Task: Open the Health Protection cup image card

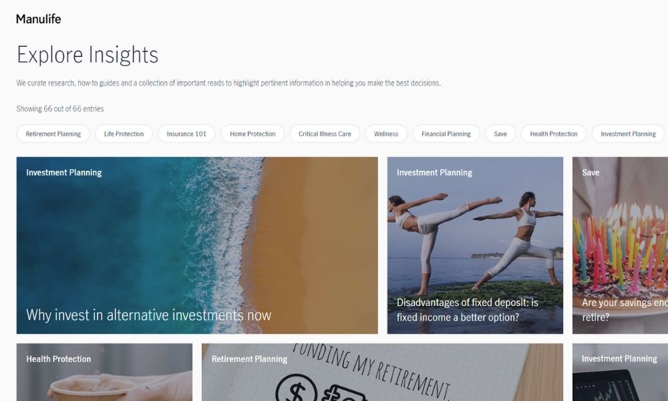Action: (104, 372)
